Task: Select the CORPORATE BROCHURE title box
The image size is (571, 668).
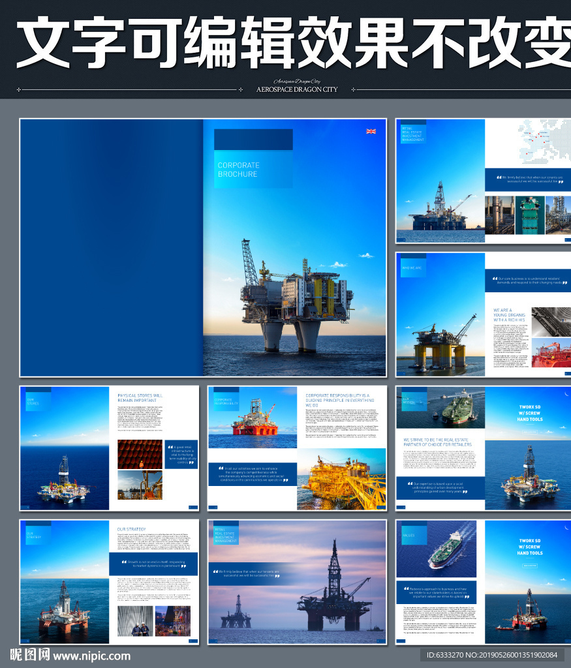Action: coord(253,170)
